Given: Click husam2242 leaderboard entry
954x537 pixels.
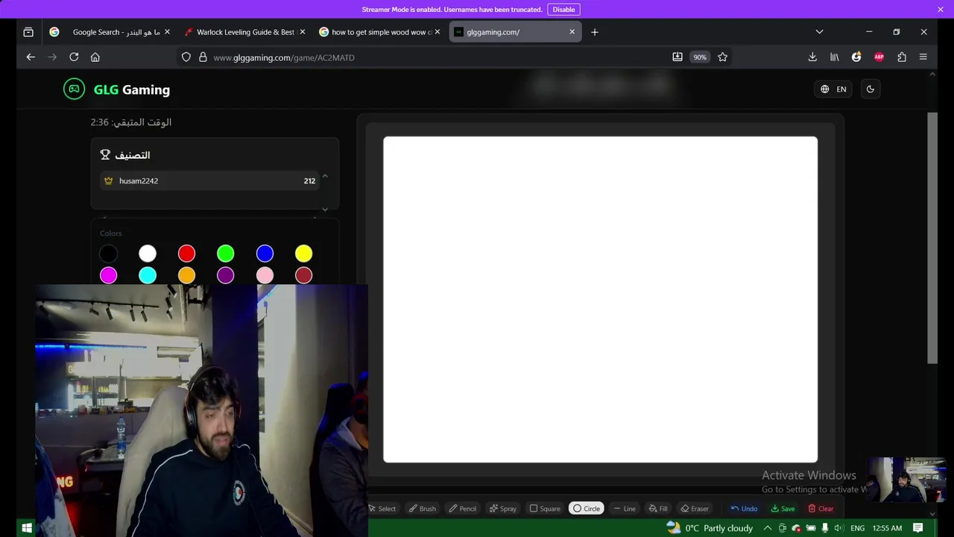Looking at the screenshot, I should click(x=209, y=180).
